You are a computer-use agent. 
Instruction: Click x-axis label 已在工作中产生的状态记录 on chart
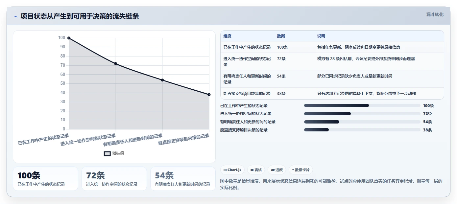click(43, 139)
